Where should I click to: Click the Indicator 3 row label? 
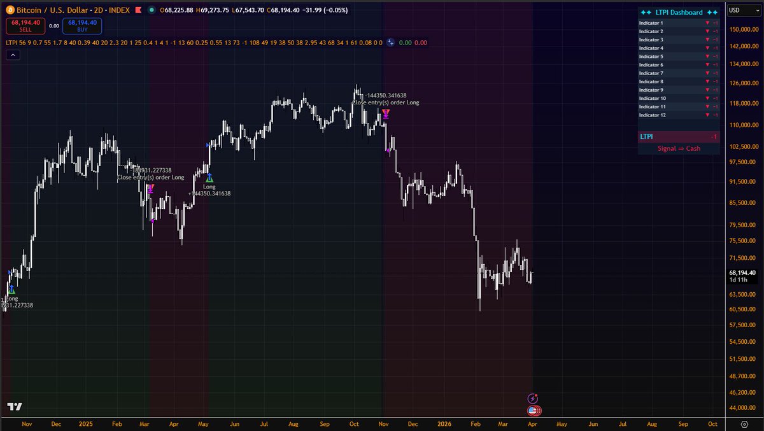[651, 39]
